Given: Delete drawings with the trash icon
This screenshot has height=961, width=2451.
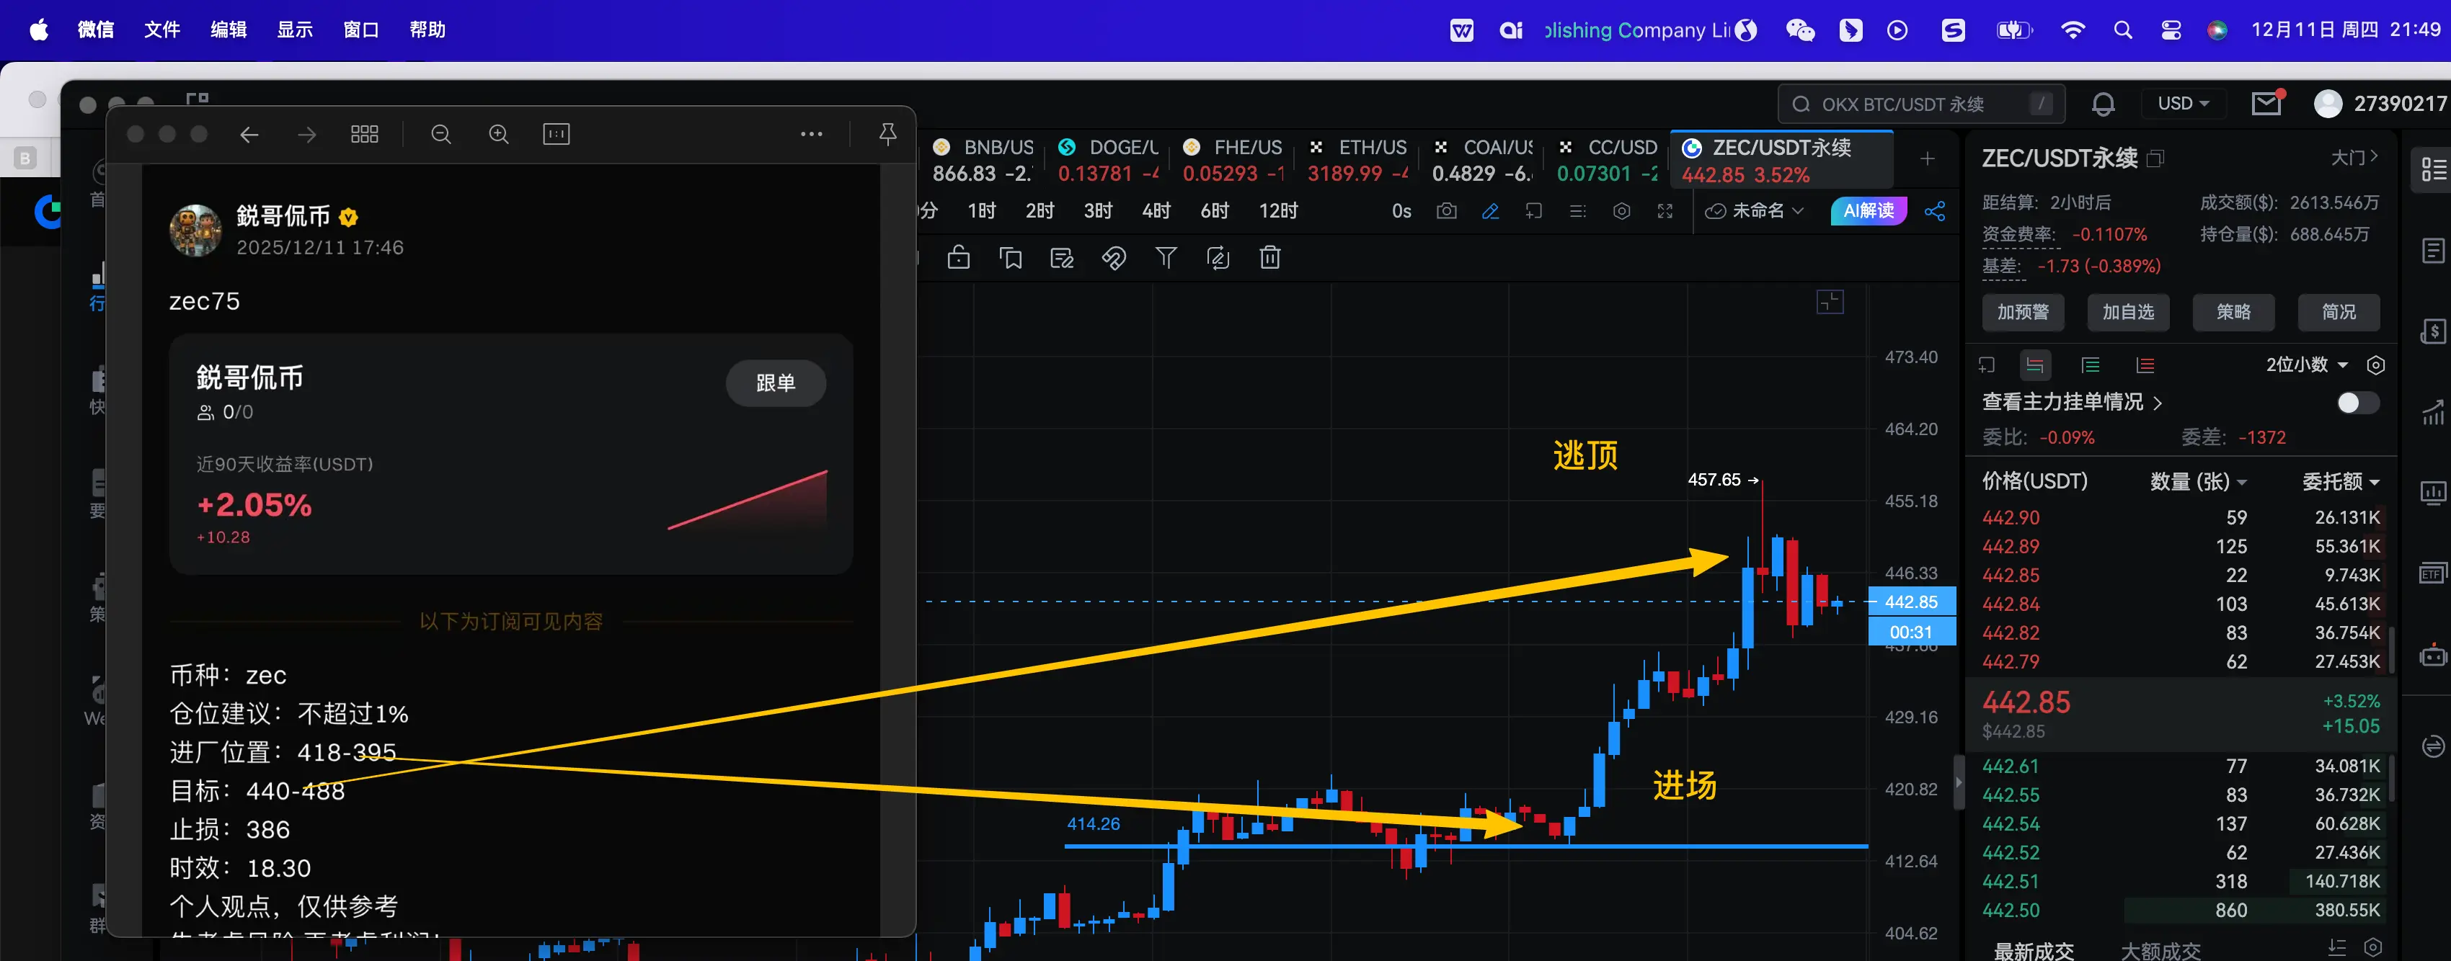Looking at the screenshot, I should pyautogui.click(x=1269, y=258).
